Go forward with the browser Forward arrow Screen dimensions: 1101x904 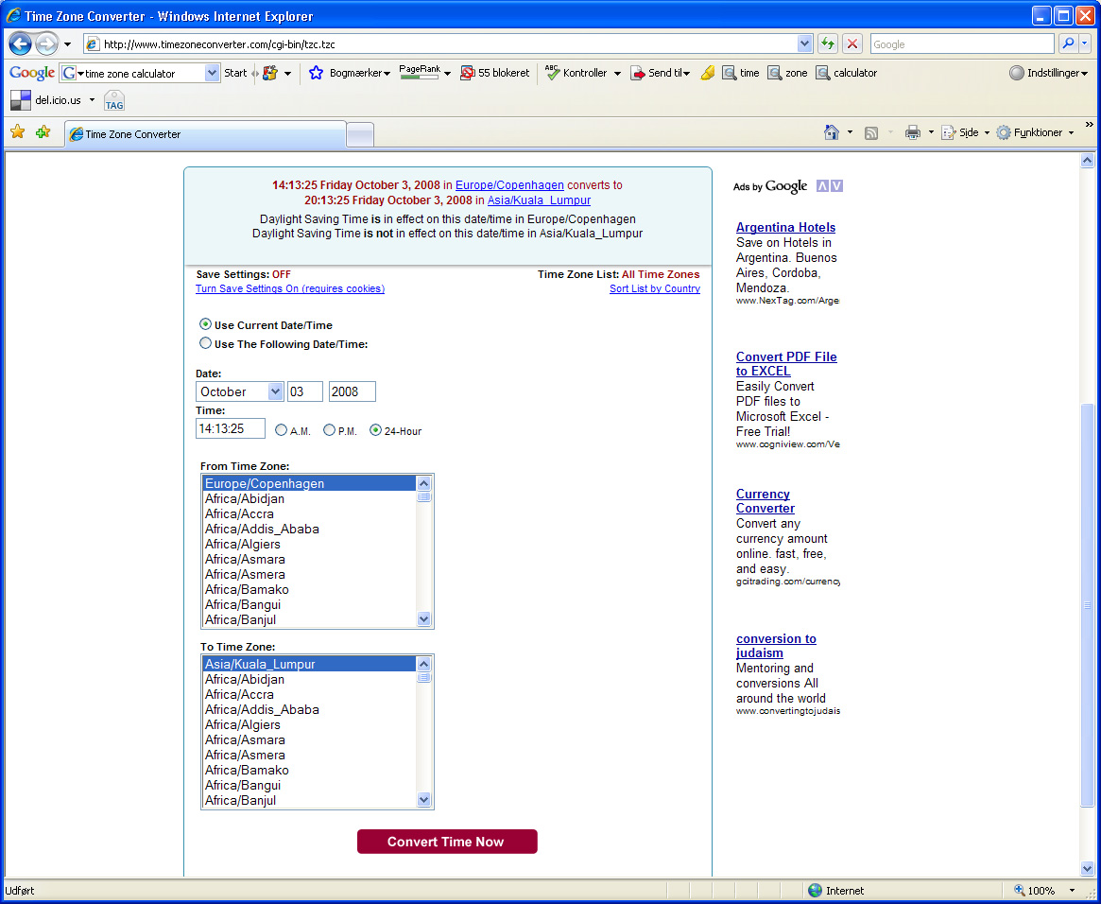[x=47, y=44]
